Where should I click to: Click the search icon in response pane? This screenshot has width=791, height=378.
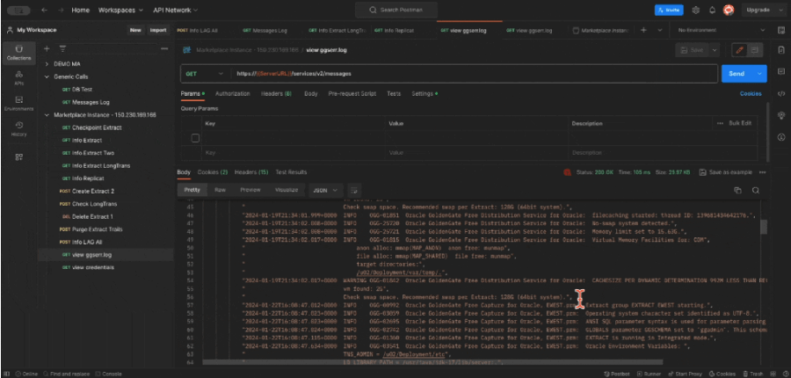point(755,190)
